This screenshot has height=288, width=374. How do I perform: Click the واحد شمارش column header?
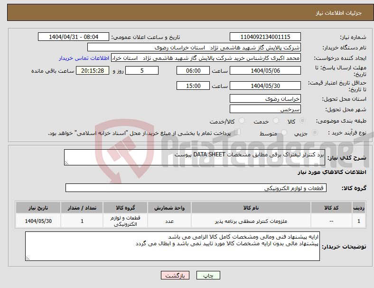pyautogui.click(x=169, y=208)
